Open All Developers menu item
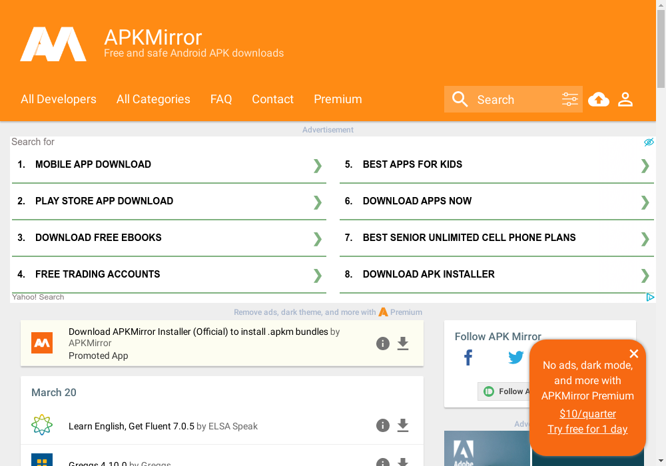 coord(59,99)
